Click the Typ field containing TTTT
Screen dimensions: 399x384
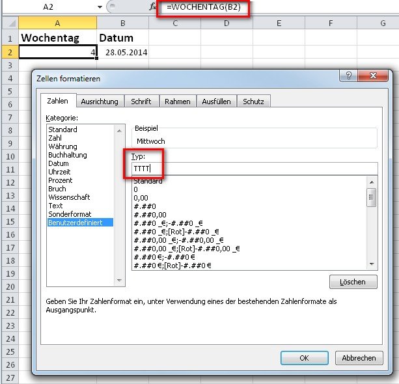[x=255, y=169]
